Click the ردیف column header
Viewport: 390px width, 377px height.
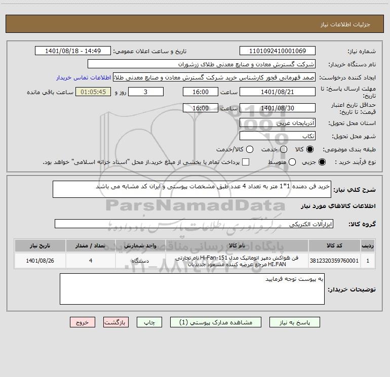click(368, 245)
